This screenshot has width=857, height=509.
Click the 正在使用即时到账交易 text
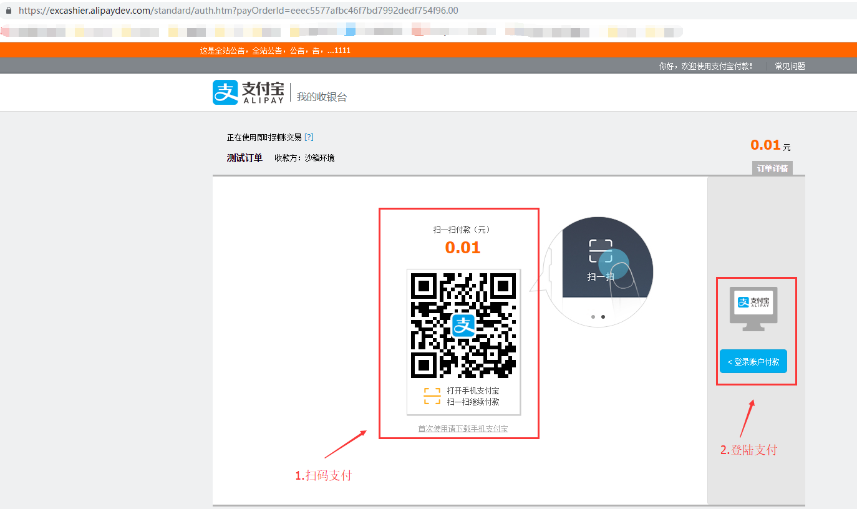click(264, 137)
